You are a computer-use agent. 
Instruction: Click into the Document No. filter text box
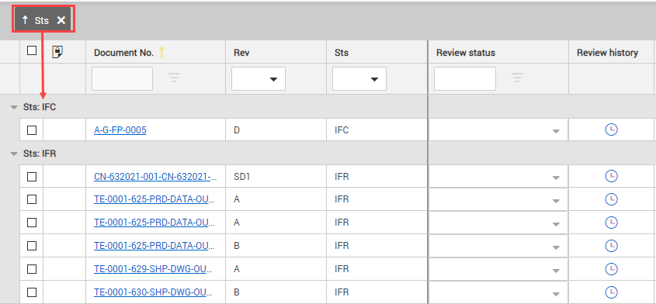coord(122,78)
